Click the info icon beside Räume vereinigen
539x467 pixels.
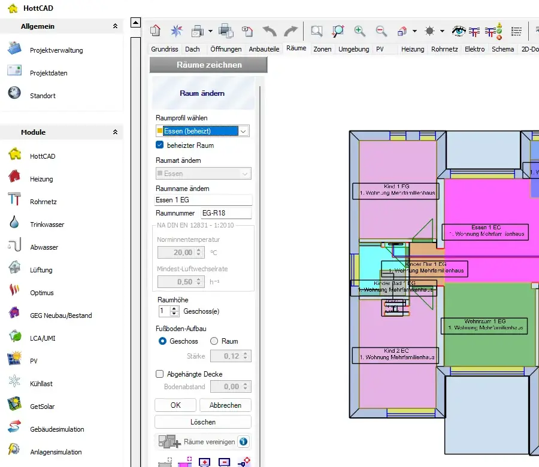pos(243,442)
